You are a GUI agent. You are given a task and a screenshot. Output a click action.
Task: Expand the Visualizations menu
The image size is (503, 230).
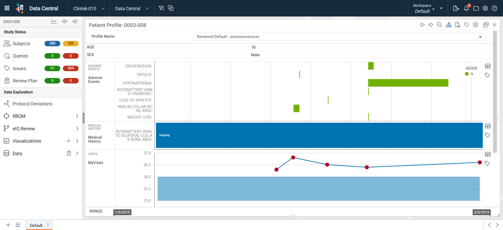click(x=77, y=141)
